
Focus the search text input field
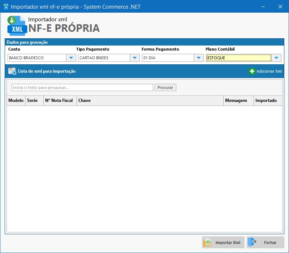pos(82,87)
